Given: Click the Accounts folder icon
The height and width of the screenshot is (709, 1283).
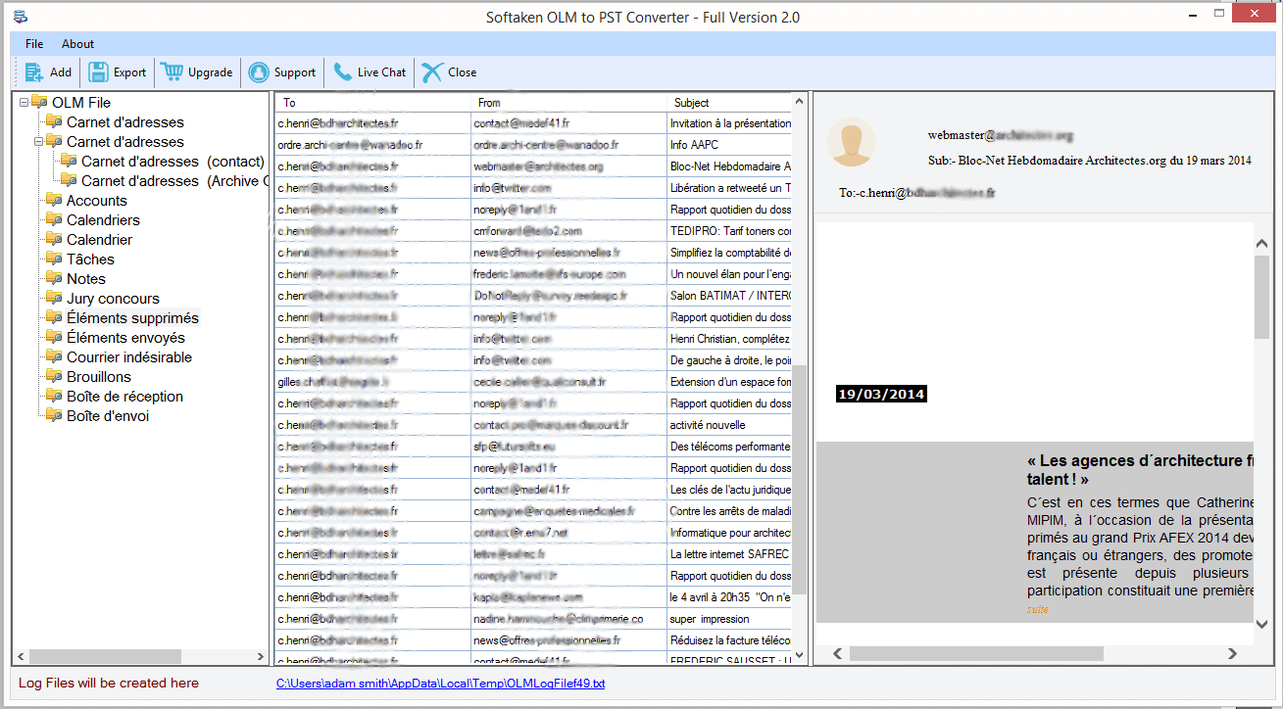Looking at the screenshot, I should [54, 201].
